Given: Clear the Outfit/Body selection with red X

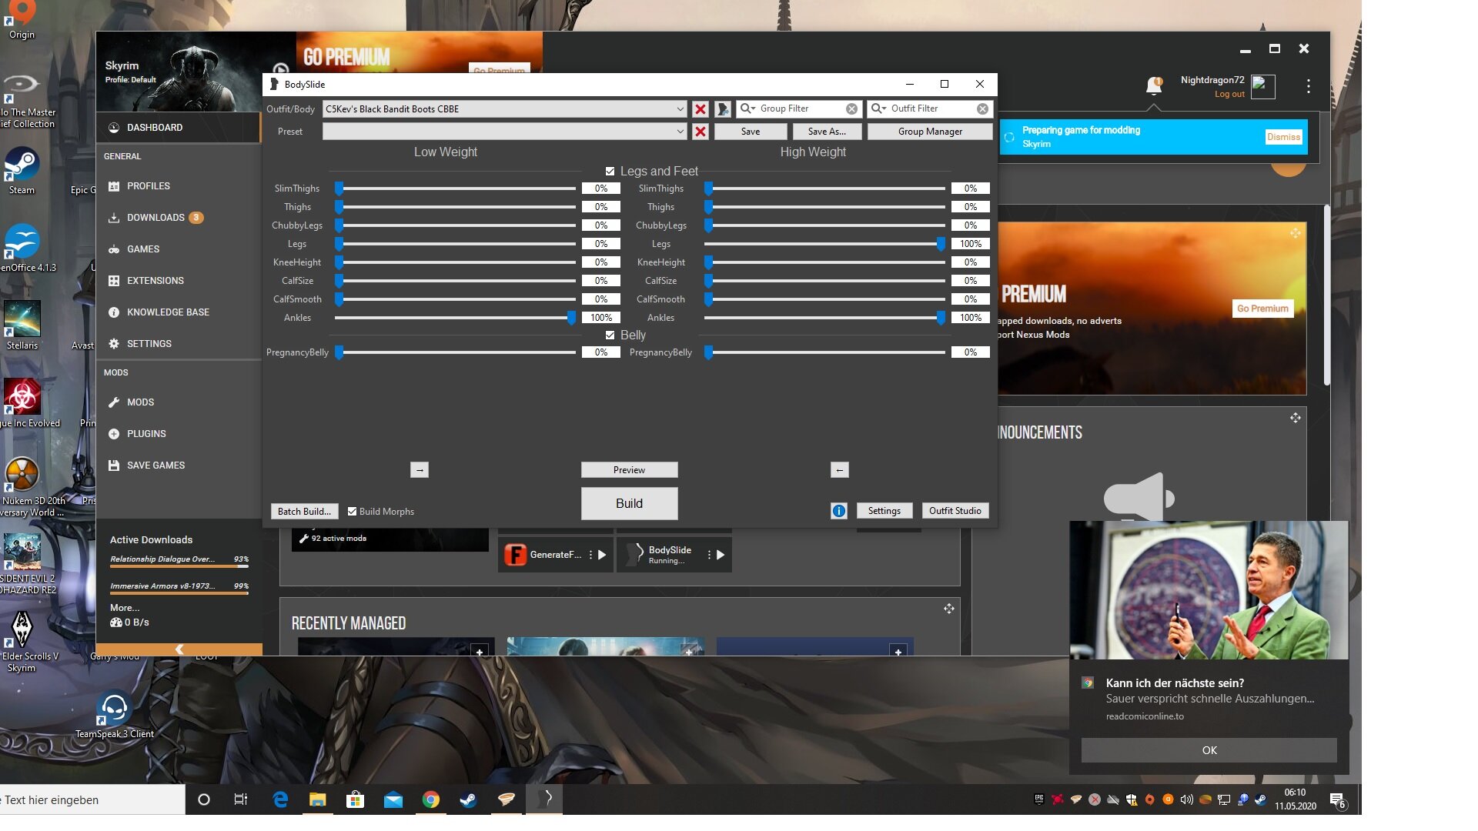Looking at the screenshot, I should point(701,109).
